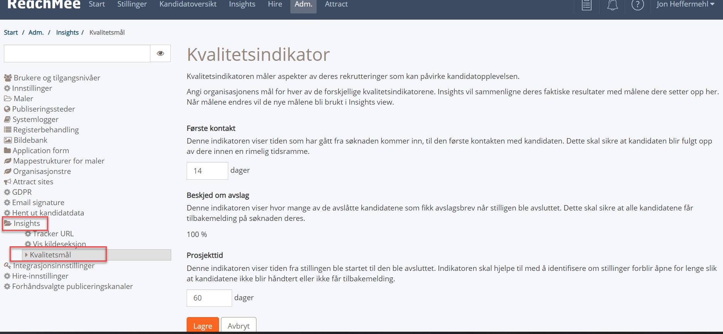Image resolution: width=723 pixels, height=334 pixels.
Task: Go to Start in top navigation
Action: [97, 4]
